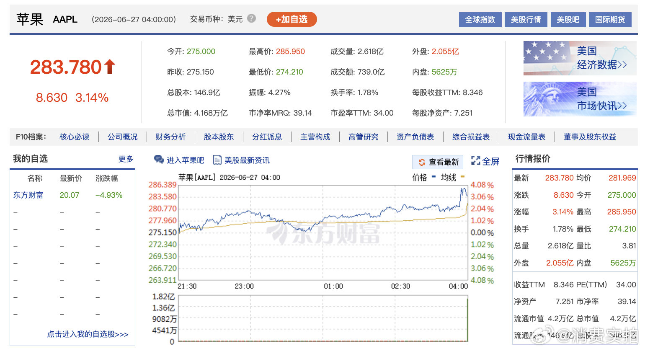Open the 主营构成 tab
This screenshot has height=351, width=645.
pyautogui.click(x=315, y=137)
